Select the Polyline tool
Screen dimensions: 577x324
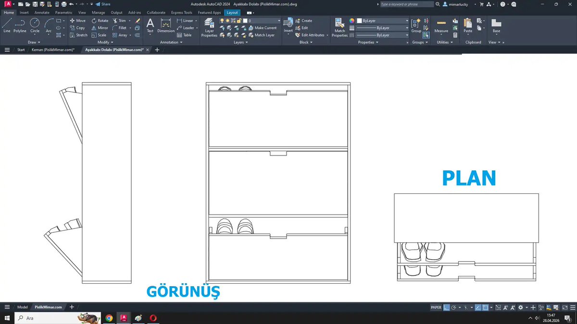19,24
